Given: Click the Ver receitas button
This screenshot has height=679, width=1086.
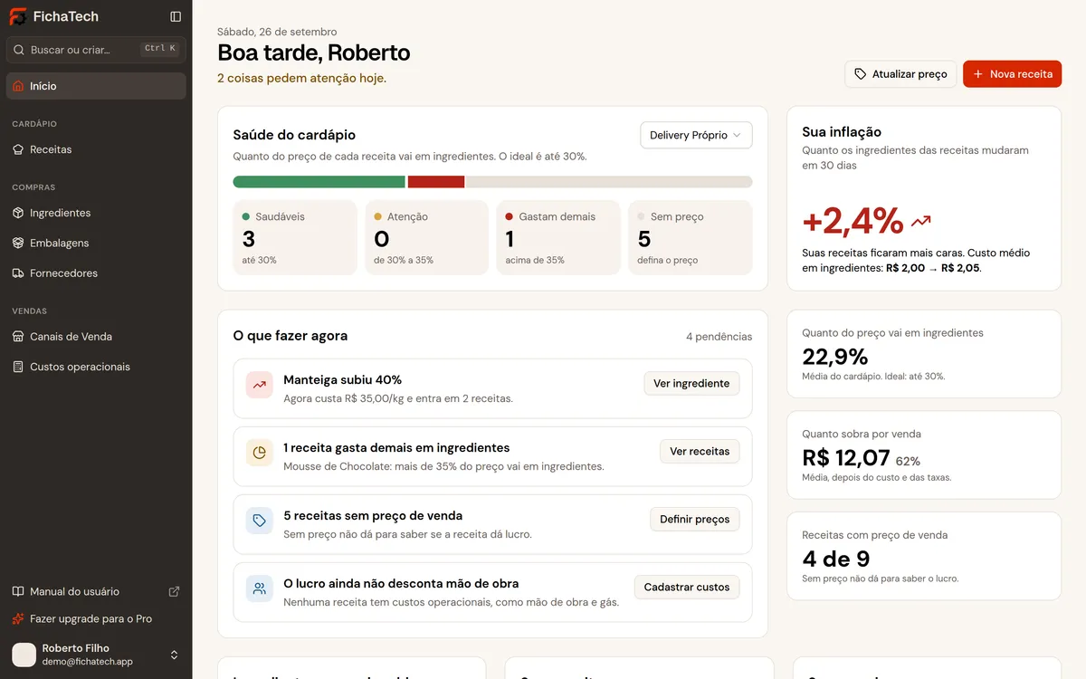Looking at the screenshot, I should tap(700, 452).
